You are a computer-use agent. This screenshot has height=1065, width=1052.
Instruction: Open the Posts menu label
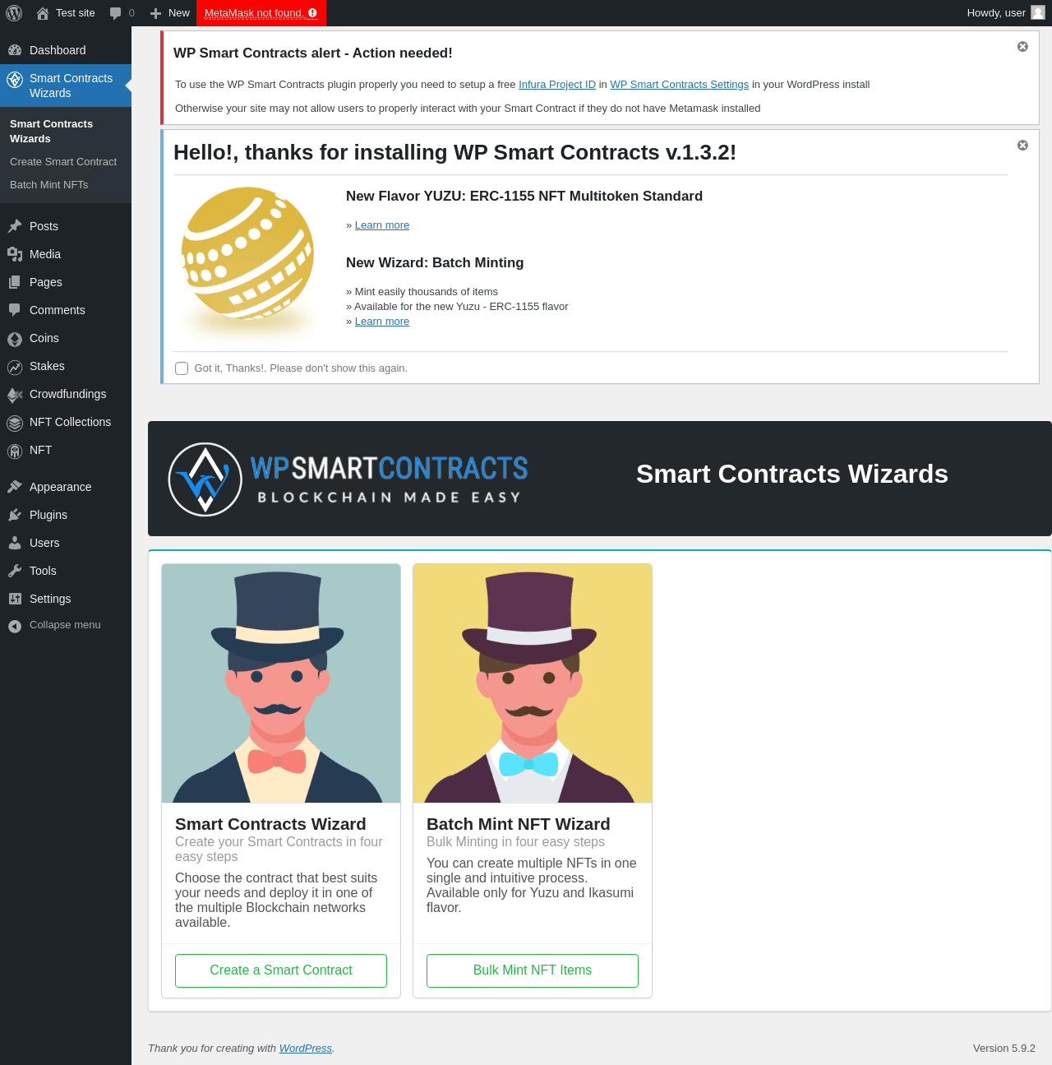(x=44, y=226)
